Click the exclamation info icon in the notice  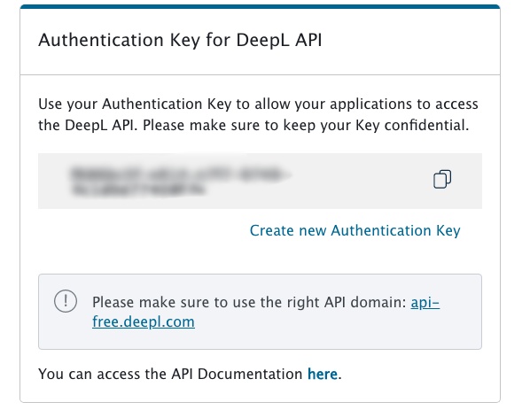tap(66, 301)
